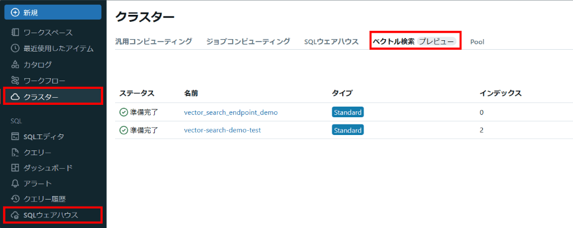Screen dimensions: 573x228
Task: Select the ベクトル検索 プレビュー tab
Action: 415,41
